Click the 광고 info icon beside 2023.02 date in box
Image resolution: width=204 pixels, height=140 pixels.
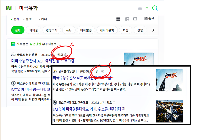click(x=103, y=71)
